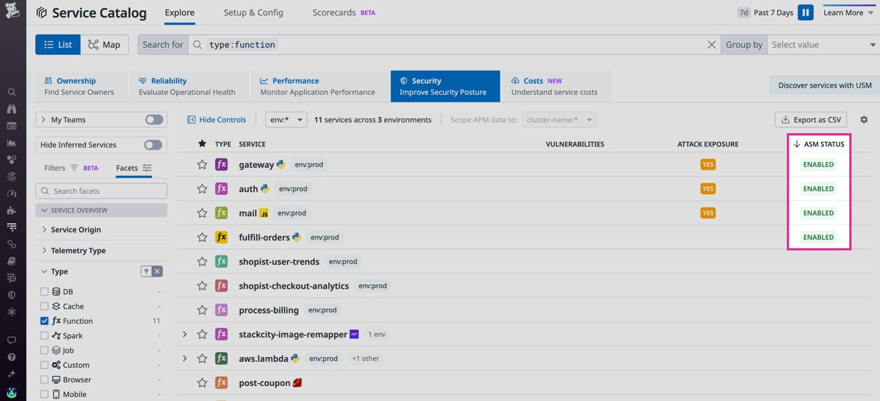Open the table settings gear icon
This screenshot has height=401, width=880.
click(864, 120)
